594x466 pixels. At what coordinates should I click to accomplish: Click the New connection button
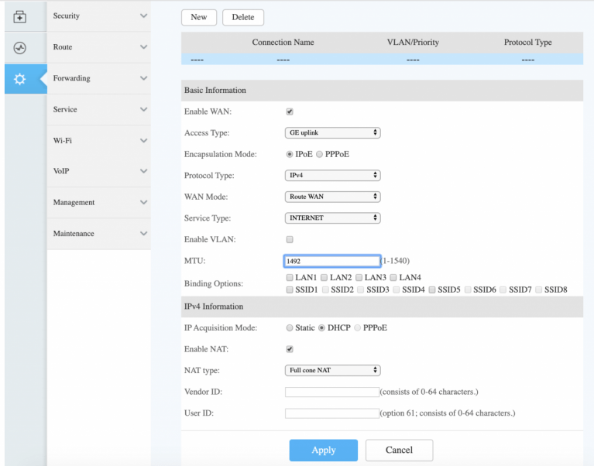point(199,17)
